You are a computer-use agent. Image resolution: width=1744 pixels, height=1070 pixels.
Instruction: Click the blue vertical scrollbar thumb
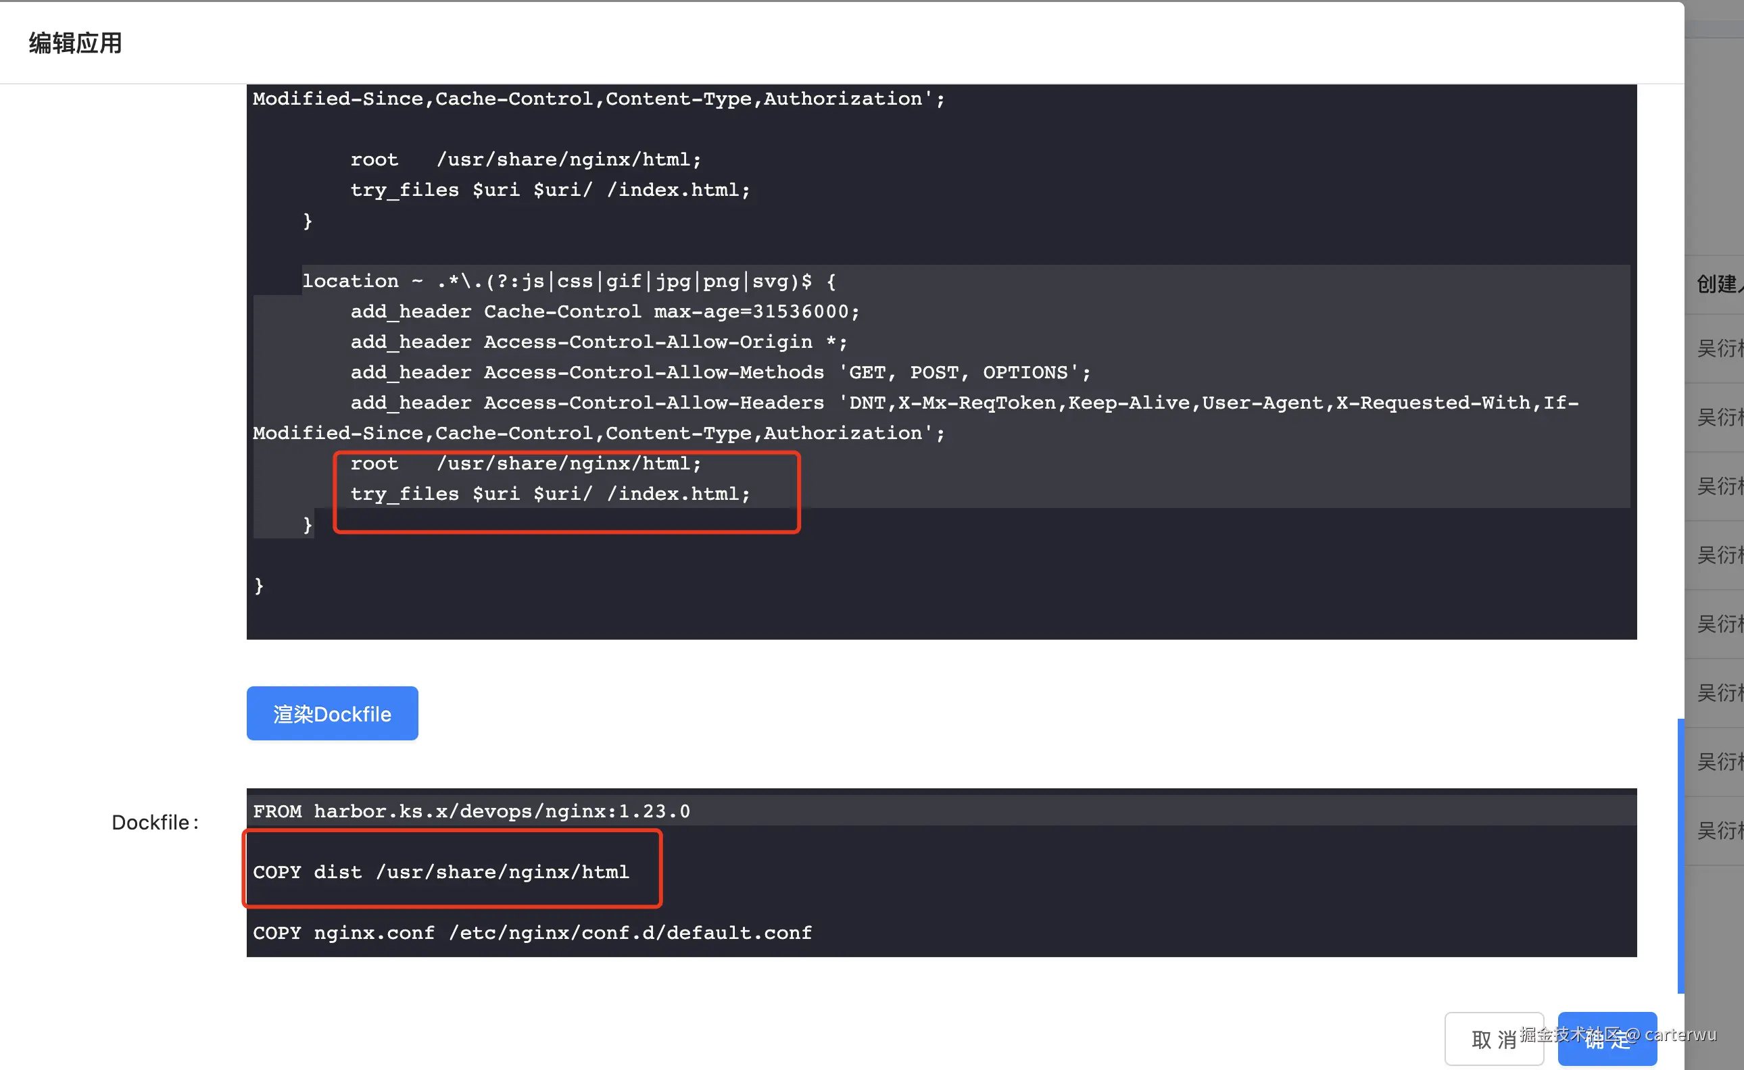[x=1680, y=855]
